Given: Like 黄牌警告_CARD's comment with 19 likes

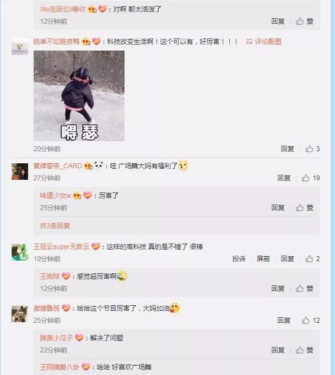Looking at the screenshot, I should coord(311,178).
